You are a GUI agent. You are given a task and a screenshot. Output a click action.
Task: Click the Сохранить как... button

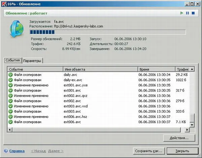[x=148, y=151]
